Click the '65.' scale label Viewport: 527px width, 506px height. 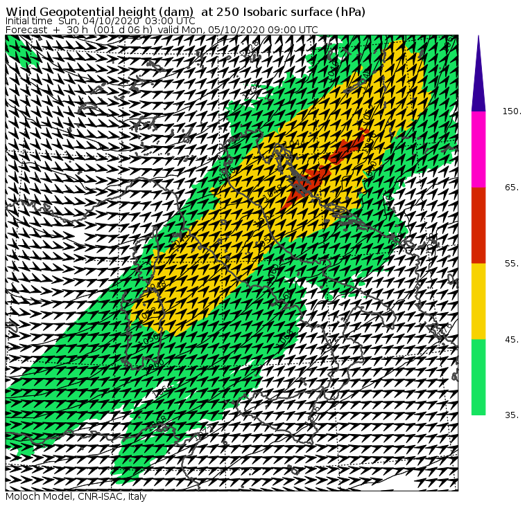point(512,188)
